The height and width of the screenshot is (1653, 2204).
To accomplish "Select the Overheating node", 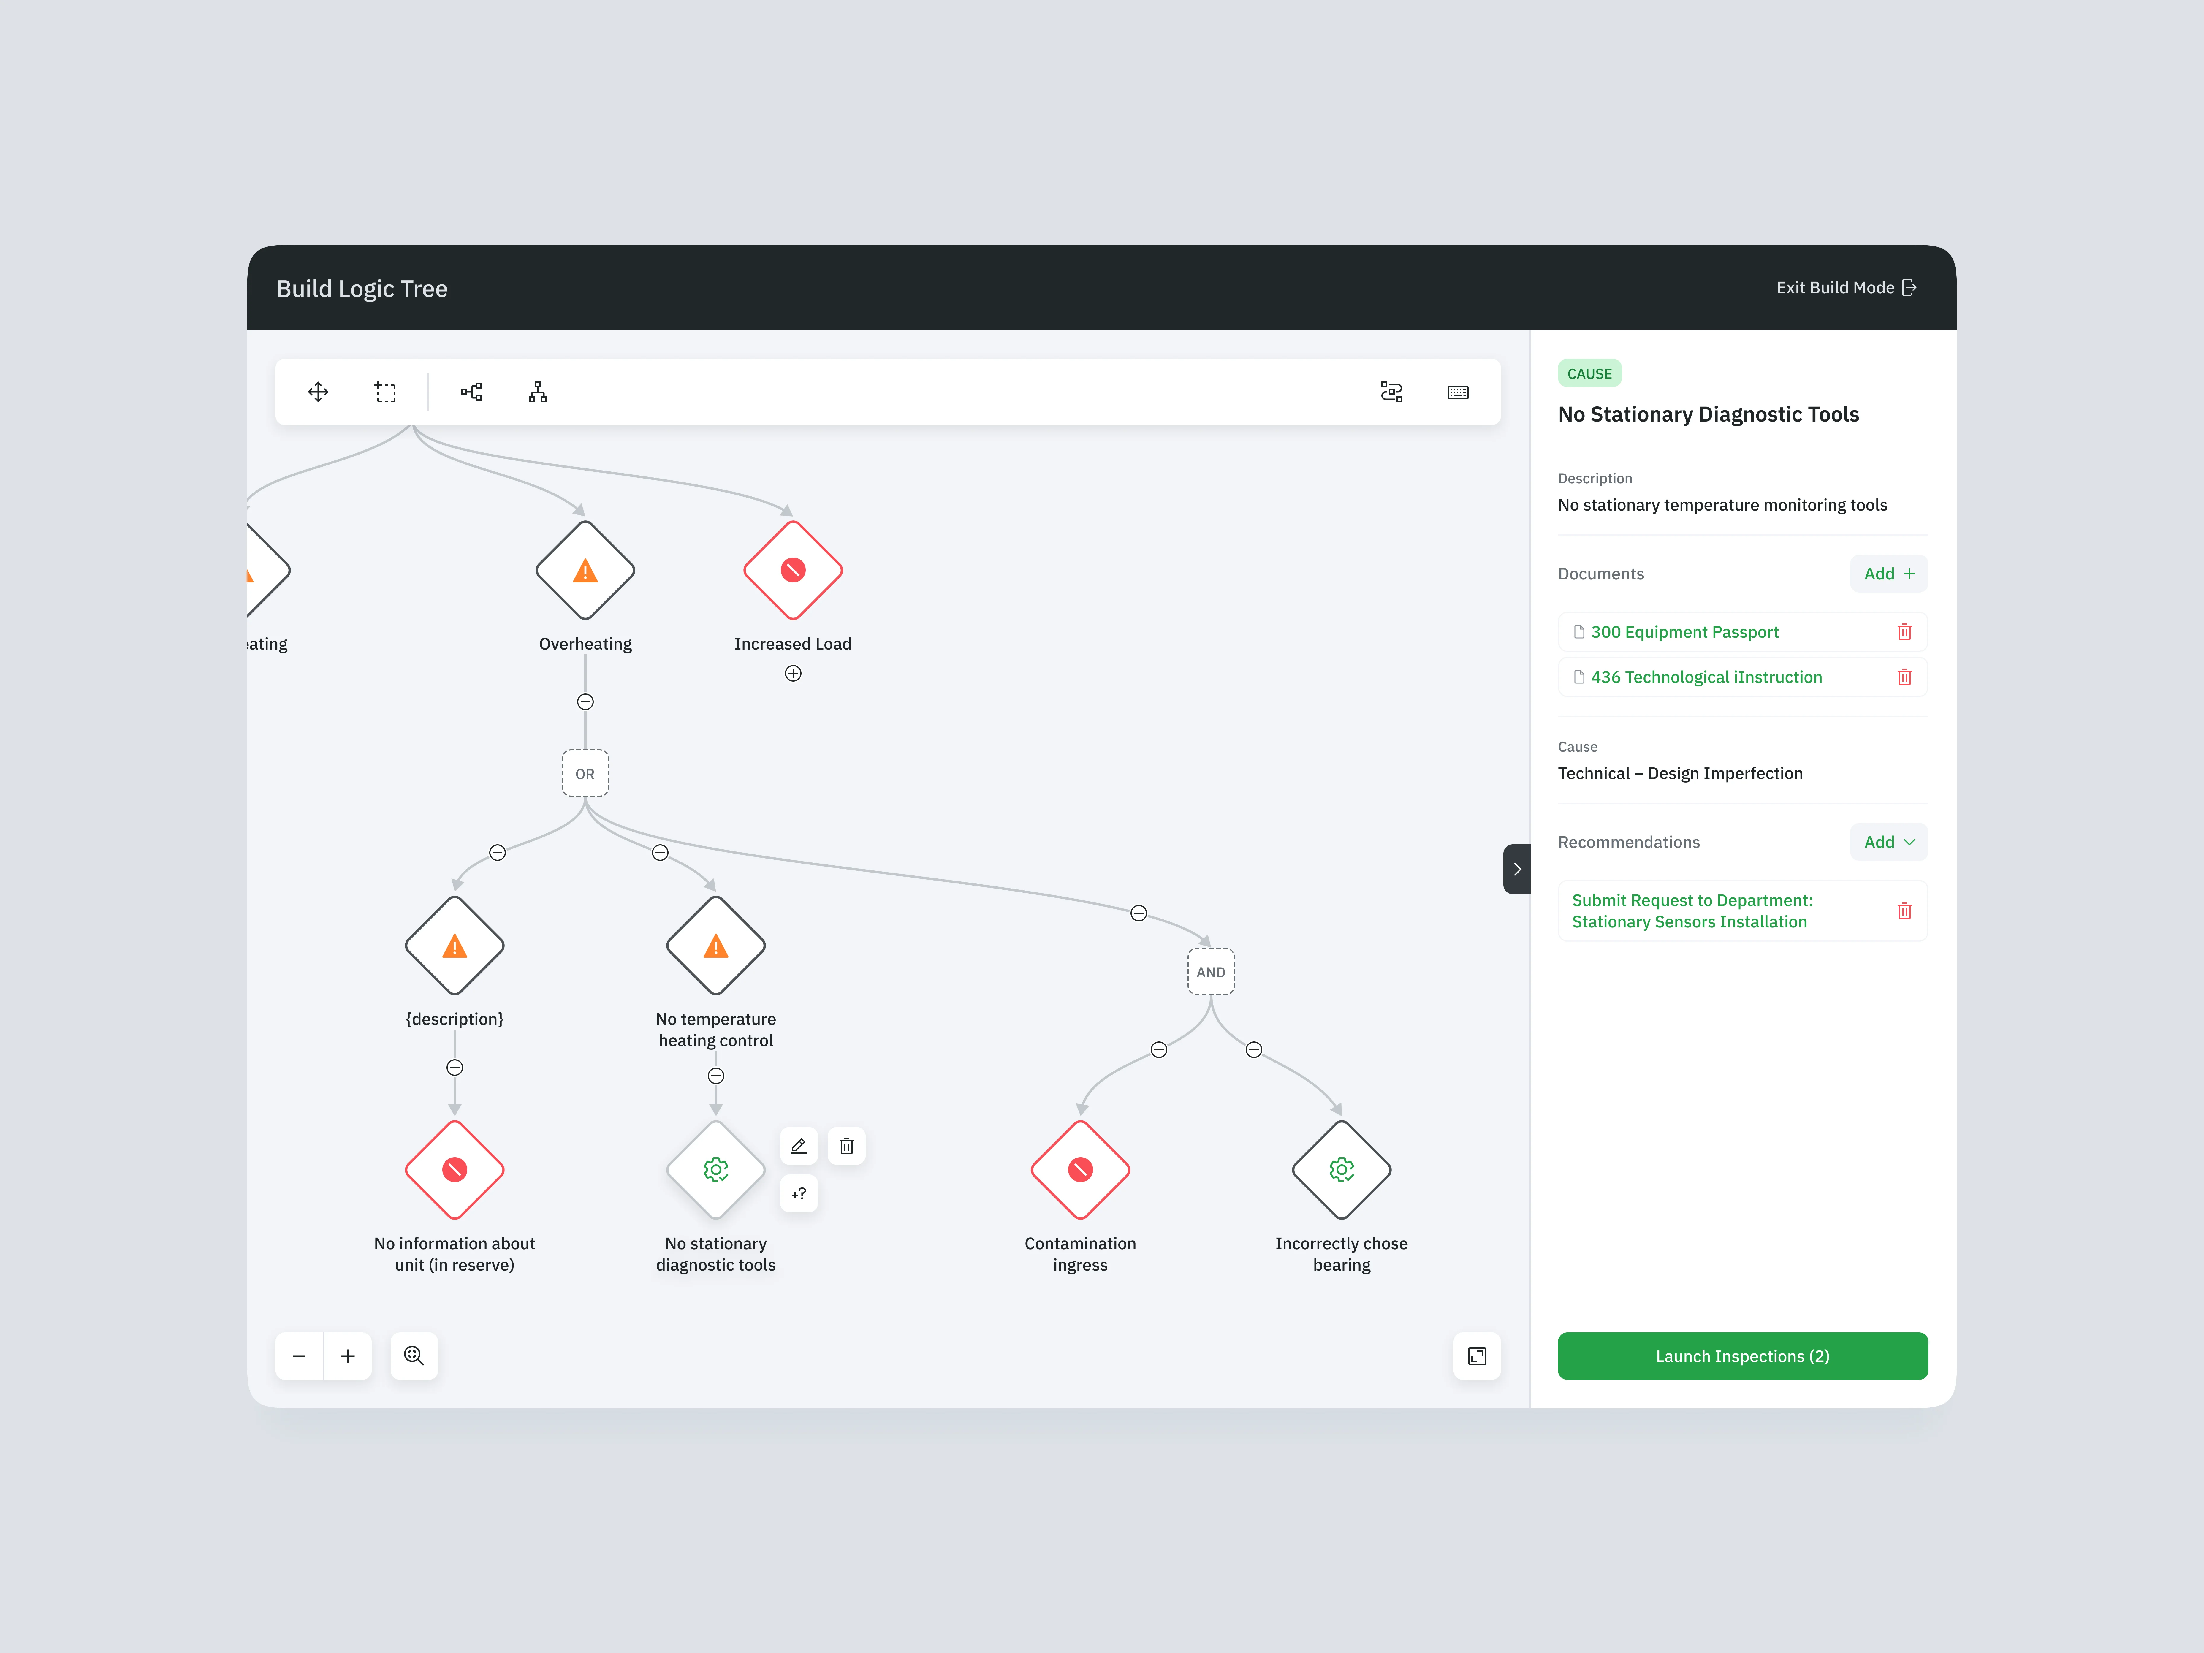I will 585,570.
